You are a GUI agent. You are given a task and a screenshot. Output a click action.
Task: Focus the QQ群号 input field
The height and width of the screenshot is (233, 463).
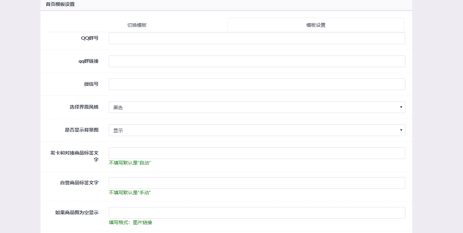[257, 38]
